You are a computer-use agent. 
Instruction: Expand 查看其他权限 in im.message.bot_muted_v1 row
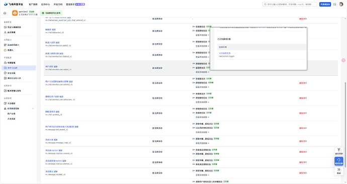coord(202,132)
